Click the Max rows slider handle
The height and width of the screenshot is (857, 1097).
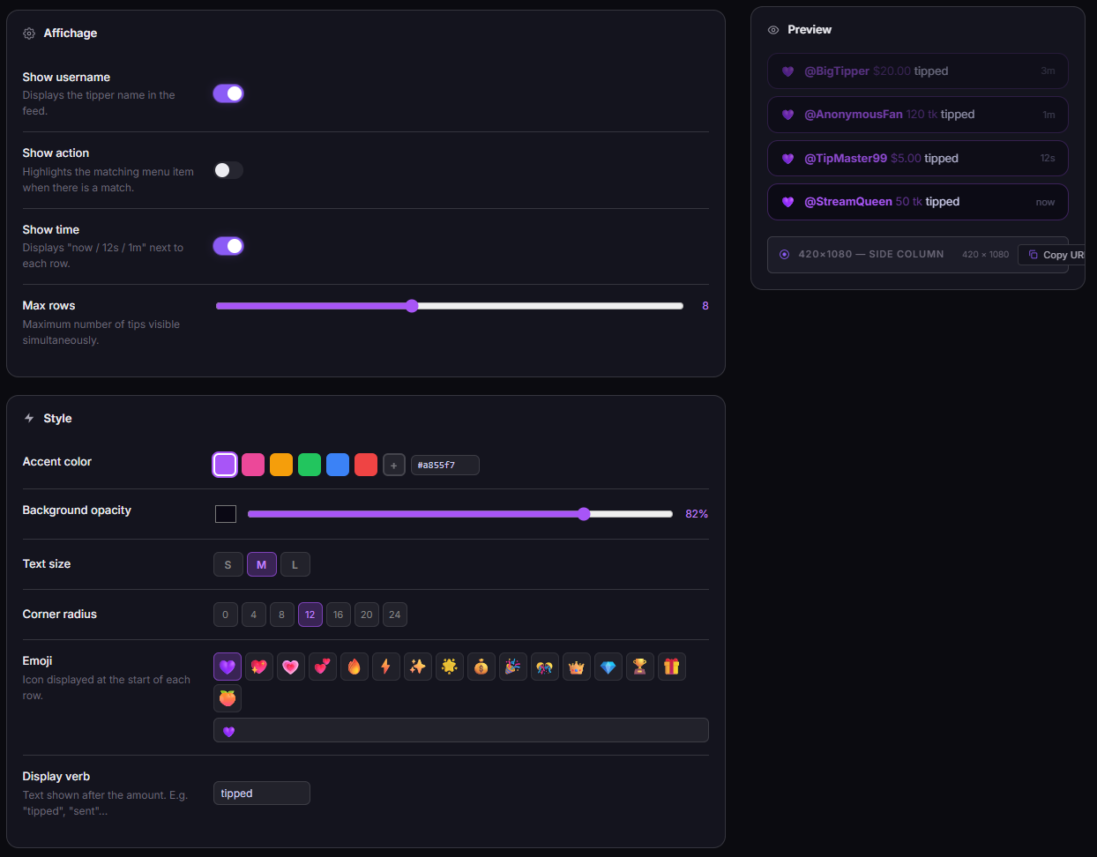pyautogui.click(x=412, y=306)
